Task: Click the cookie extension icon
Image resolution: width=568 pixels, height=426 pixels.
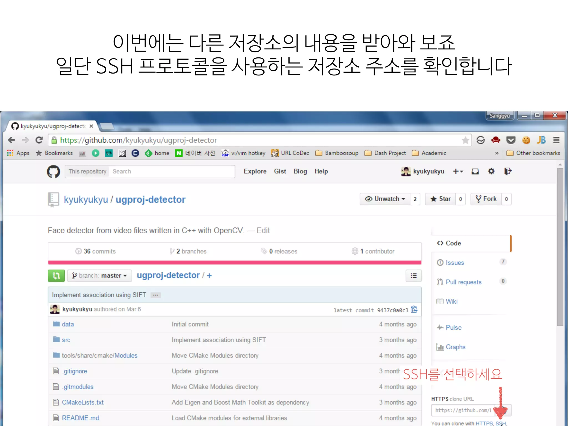Action: [526, 140]
